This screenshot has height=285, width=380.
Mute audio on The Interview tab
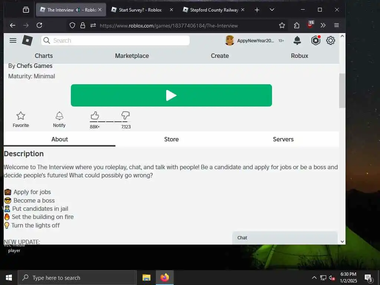(x=78, y=10)
